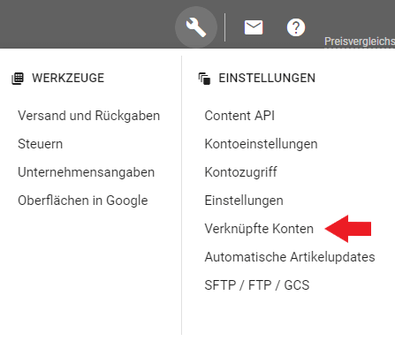Open the mail notifications icon

click(254, 27)
